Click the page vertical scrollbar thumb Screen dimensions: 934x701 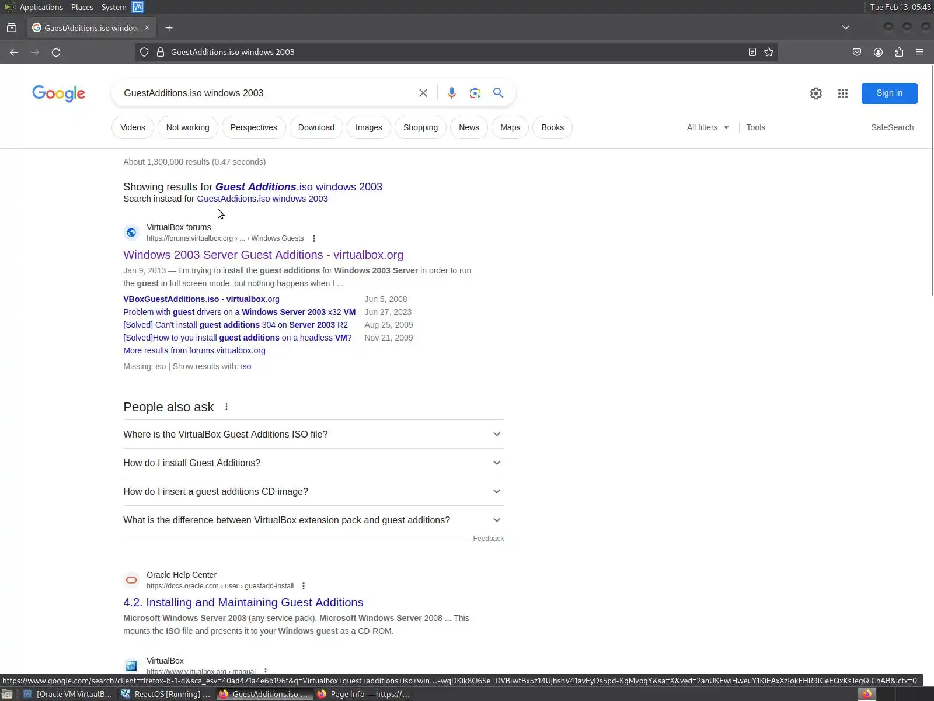coord(931,181)
